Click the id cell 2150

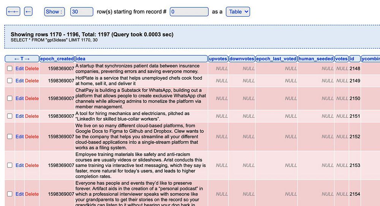355,98
